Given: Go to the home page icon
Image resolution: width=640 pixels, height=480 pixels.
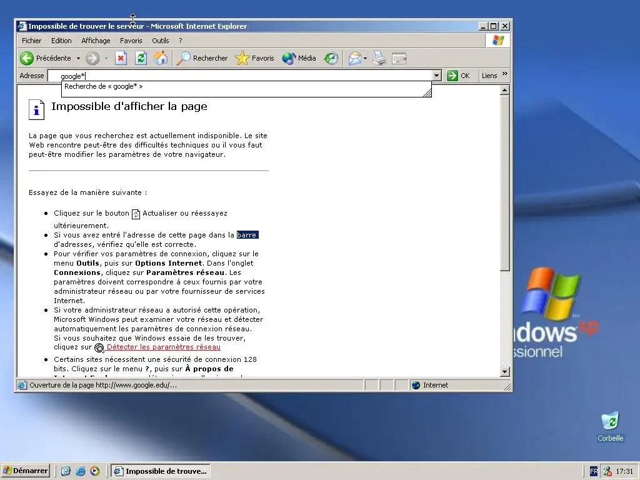Looking at the screenshot, I should [x=161, y=58].
